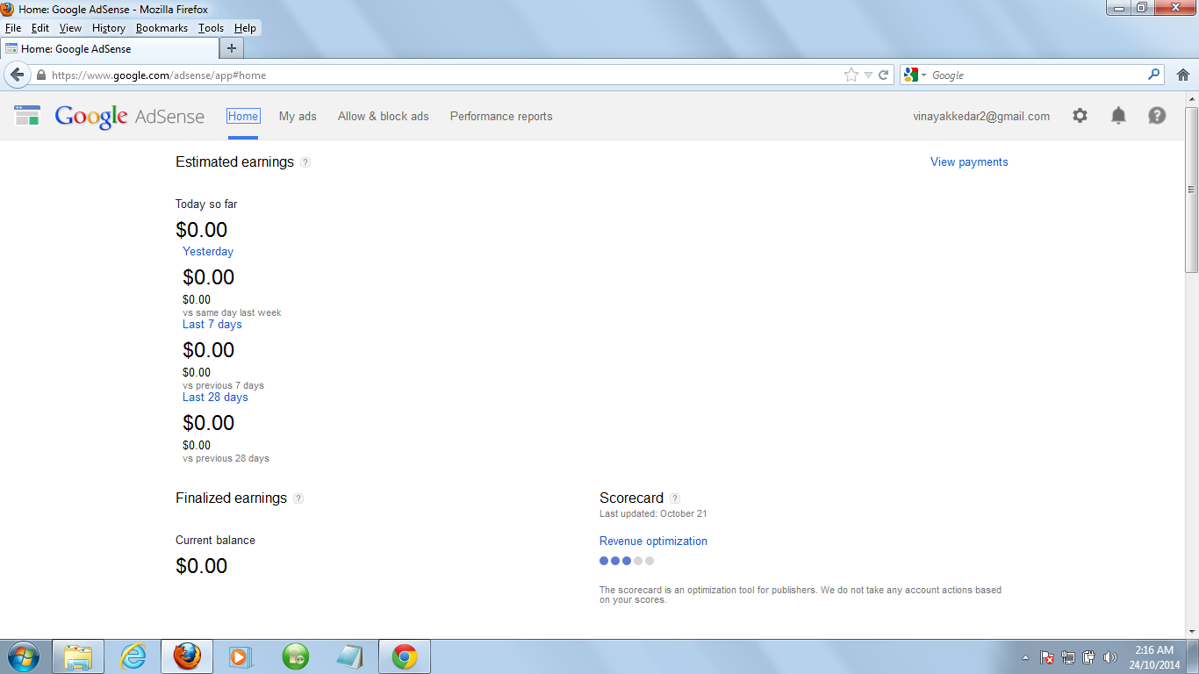
Task: Open AdSense settings gear icon
Action: click(x=1080, y=116)
